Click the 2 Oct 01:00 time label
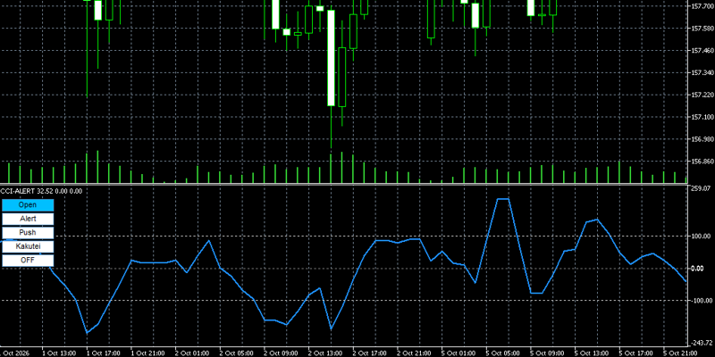 coord(192,353)
